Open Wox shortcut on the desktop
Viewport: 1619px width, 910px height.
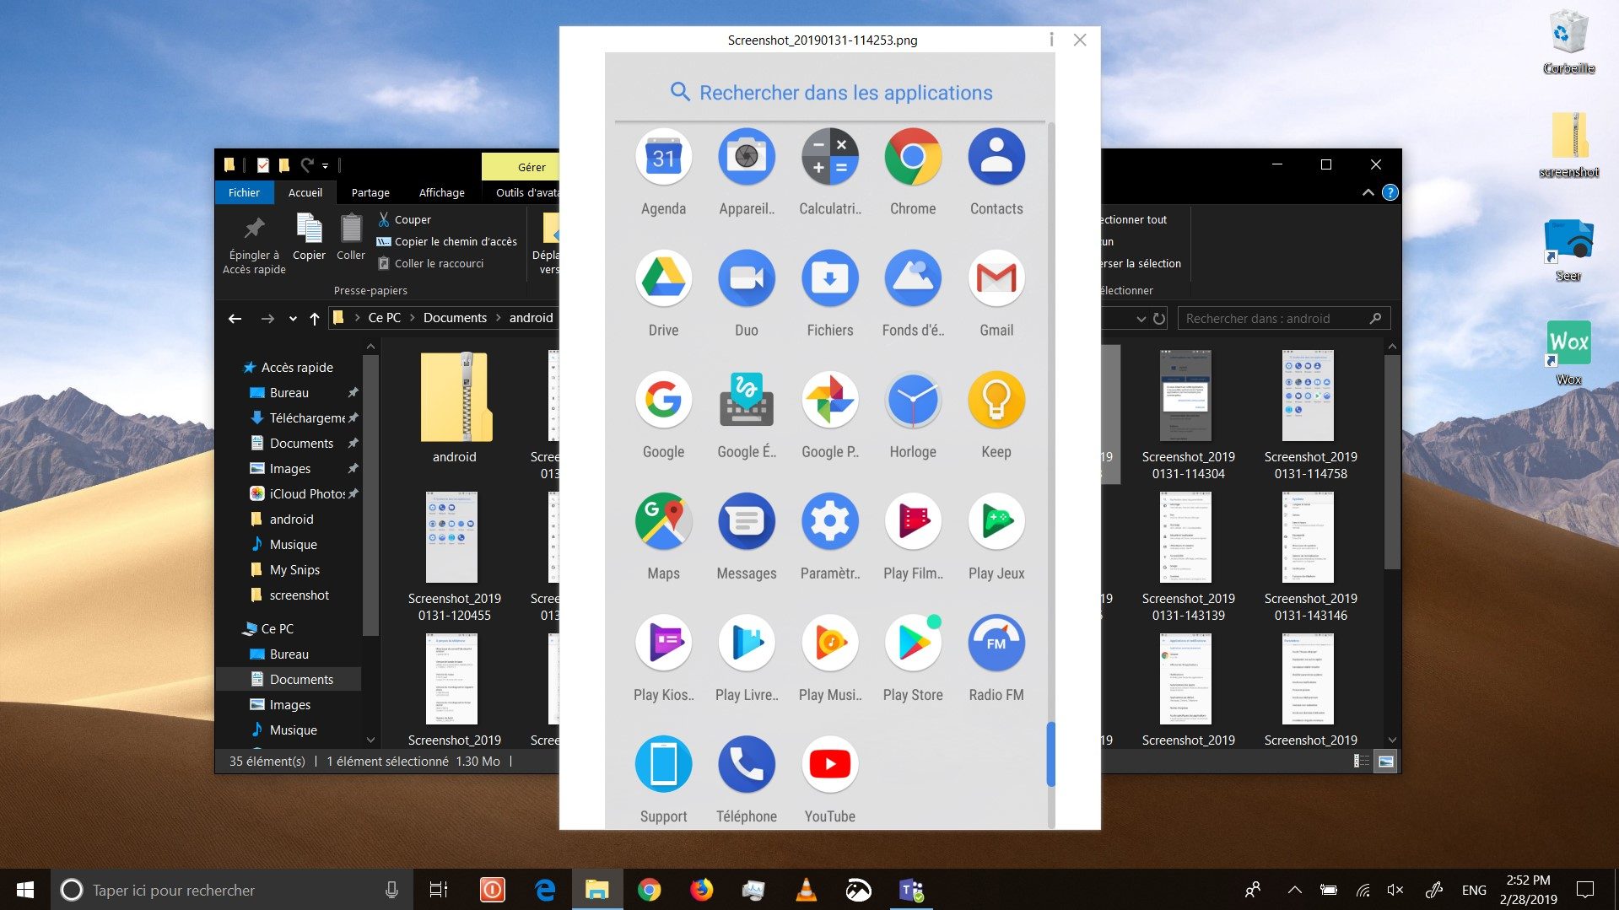pyautogui.click(x=1568, y=353)
